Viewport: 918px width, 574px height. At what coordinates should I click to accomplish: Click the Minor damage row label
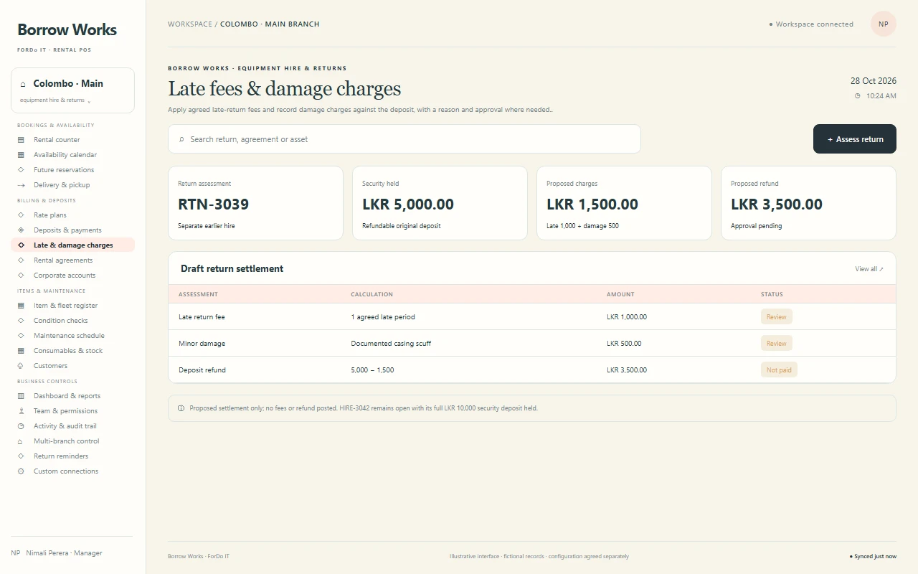tap(202, 344)
